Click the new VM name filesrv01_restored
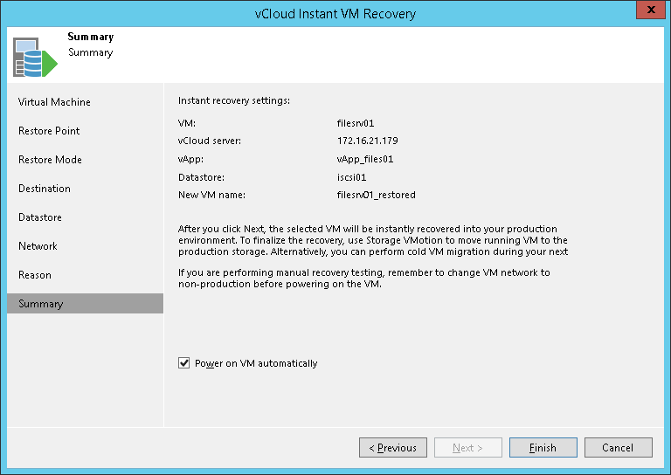The width and height of the screenshot is (671, 475). pyautogui.click(x=377, y=195)
